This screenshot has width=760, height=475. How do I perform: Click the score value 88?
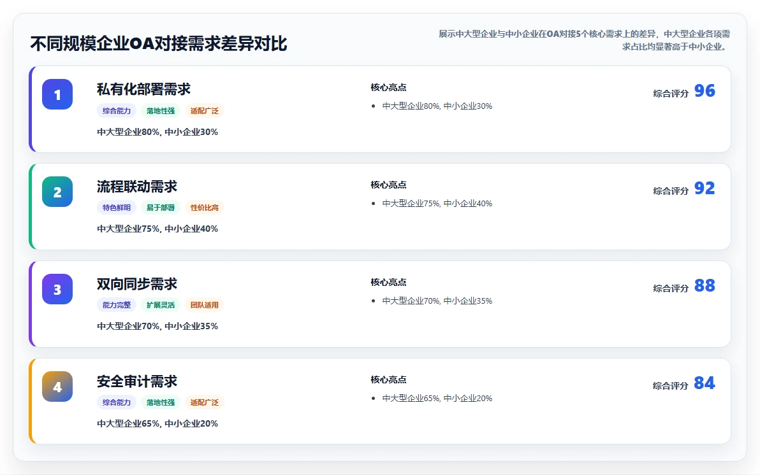click(705, 285)
